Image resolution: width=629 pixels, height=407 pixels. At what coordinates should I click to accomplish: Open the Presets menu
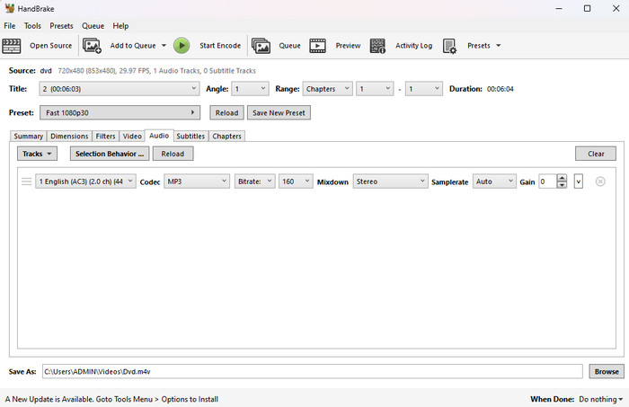[x=61, y=26]
